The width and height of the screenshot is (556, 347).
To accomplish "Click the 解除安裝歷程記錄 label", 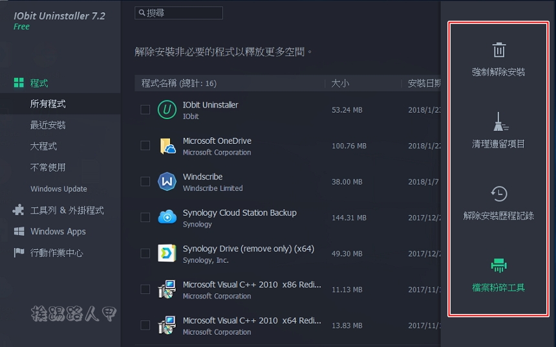I will 498,216.
